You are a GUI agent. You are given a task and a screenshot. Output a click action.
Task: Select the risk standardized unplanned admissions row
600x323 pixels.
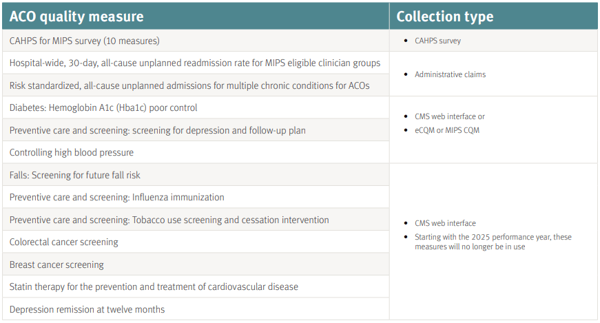(x=196, y=85)
